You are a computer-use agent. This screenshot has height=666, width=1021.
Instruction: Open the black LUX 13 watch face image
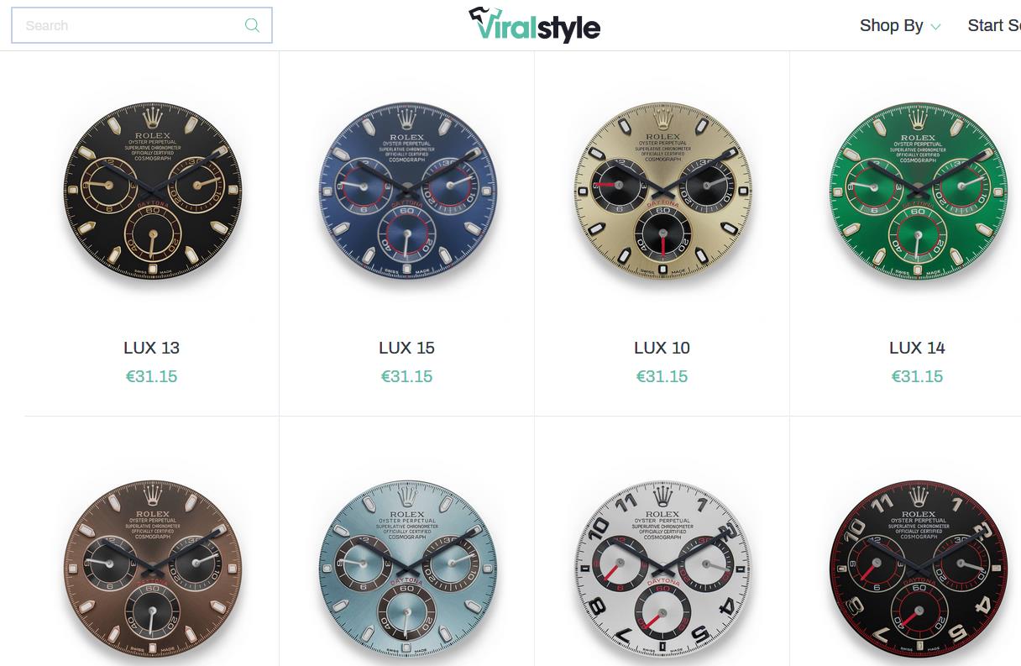point(152,191)
